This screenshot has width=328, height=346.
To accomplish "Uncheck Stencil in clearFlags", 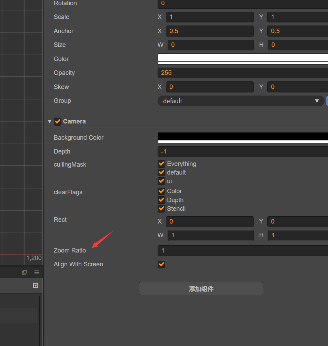I will (161, 209).
